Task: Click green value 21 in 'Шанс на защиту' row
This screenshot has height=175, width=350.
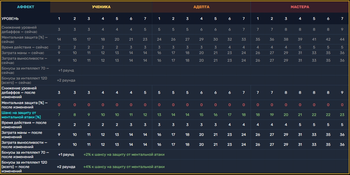Action: tap(300, 115)
